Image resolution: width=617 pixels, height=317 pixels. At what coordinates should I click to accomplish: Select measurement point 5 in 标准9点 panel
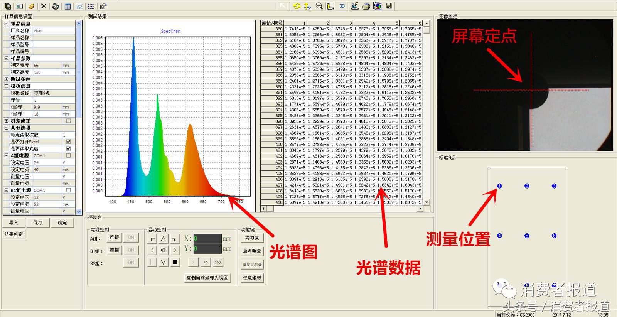tap(527, 236)
